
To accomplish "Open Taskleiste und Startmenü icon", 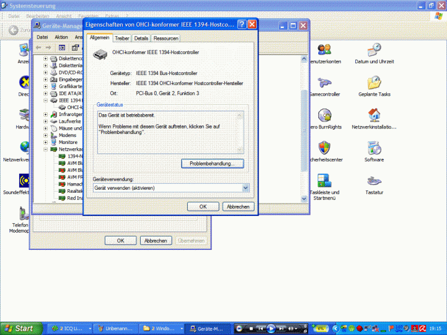I will 324,181.
